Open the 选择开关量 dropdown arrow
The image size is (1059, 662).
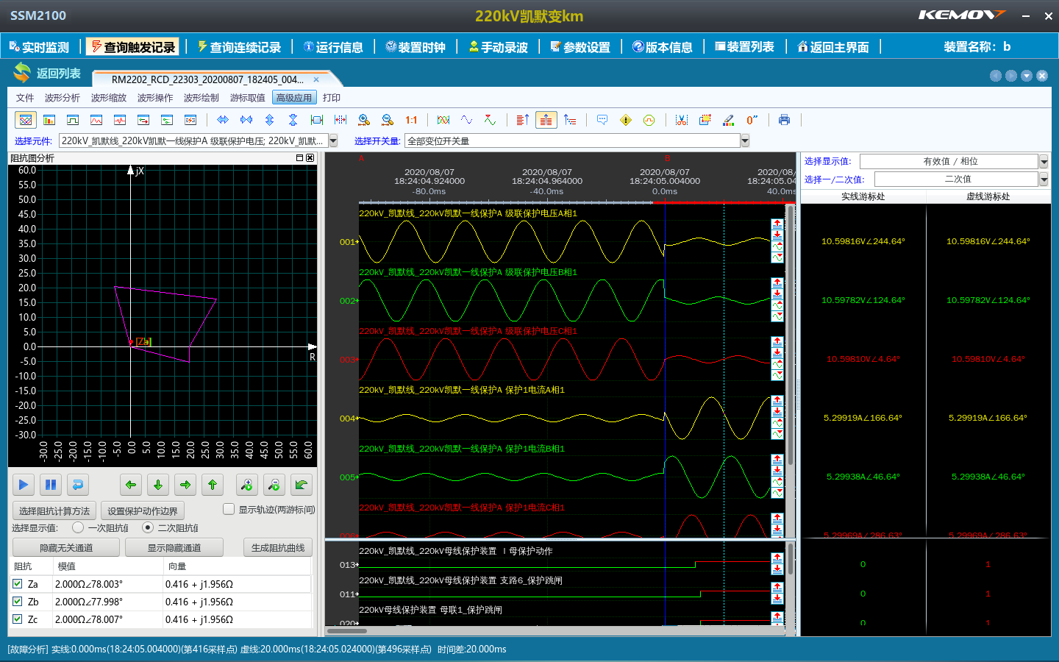pyautogui.click(x=745, y=140)
